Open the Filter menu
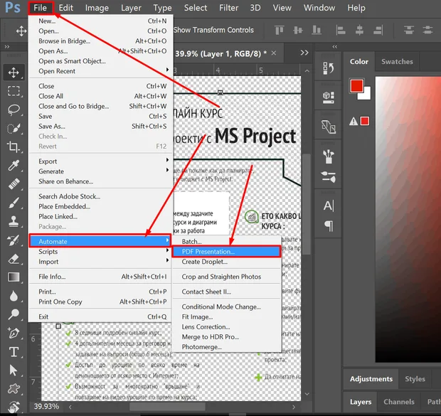This screenshot has height=416, width=441. tap(228, 8)
